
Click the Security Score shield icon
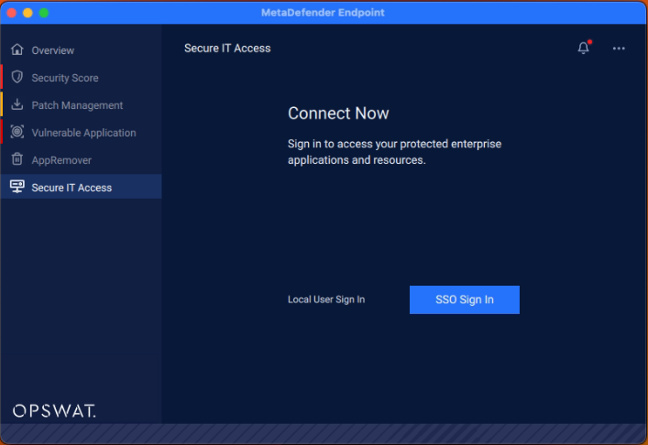coord(16,77)
